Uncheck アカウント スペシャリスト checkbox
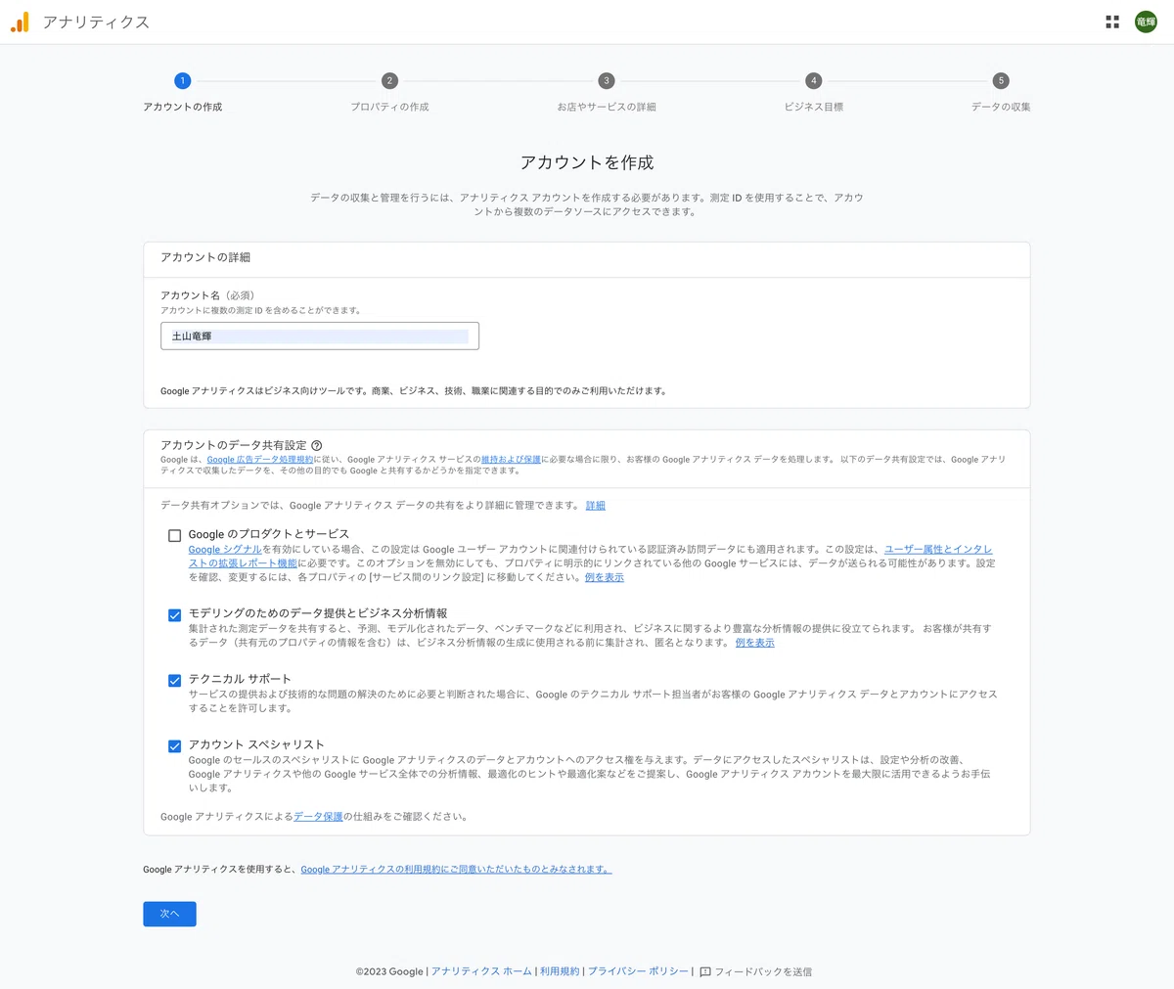 175,746
